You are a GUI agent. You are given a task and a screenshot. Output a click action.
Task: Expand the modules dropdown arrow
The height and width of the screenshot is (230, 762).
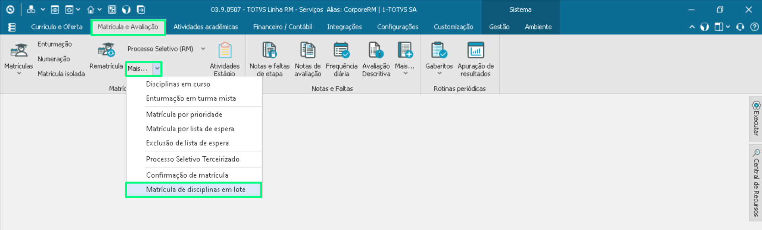click(42, 10)
